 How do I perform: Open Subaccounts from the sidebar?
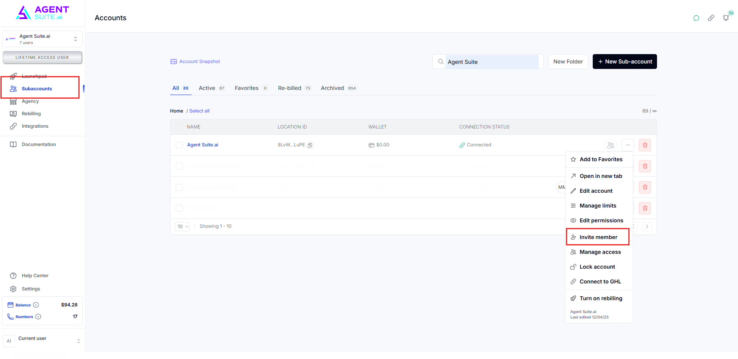point(37,89)
